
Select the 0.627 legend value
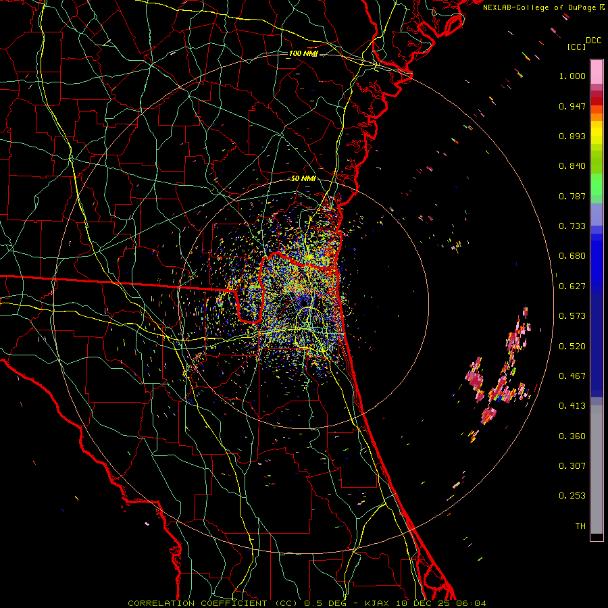point(572,286)
